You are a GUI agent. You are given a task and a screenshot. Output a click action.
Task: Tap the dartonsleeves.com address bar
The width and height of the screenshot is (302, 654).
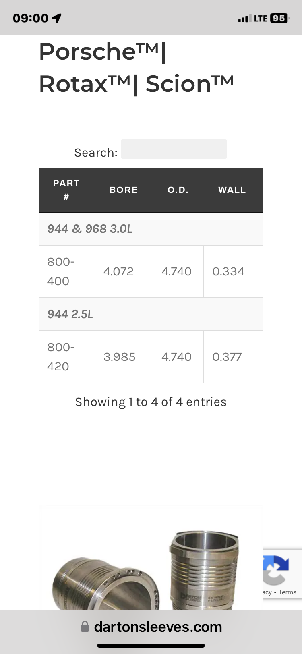(151, 627)
